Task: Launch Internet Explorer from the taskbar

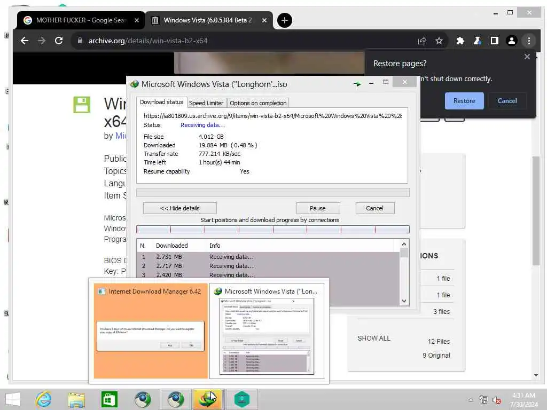Action: tap(44, 399)
